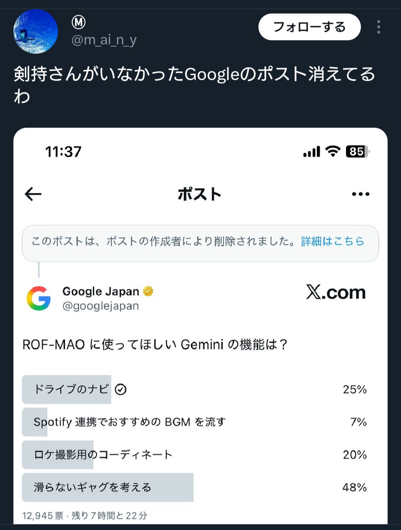Open the 詳細はこちら link
Viewport: 401px width, 530px height.
pyautogui.click(x=332, y=241)
